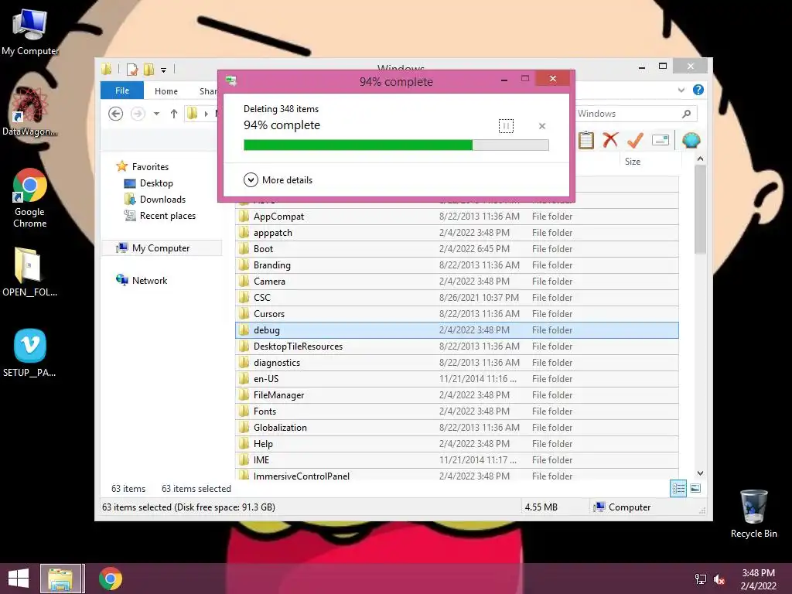Select the CSC folder
The height and width of the screenshot is (594, 792).
click(456, 298)
